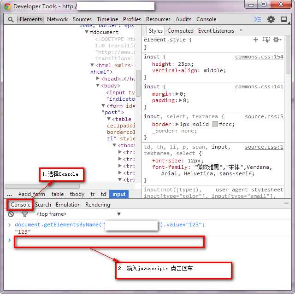Collapse the body element node
Viewport: 295px width, 294px height.
click(98, 85)
